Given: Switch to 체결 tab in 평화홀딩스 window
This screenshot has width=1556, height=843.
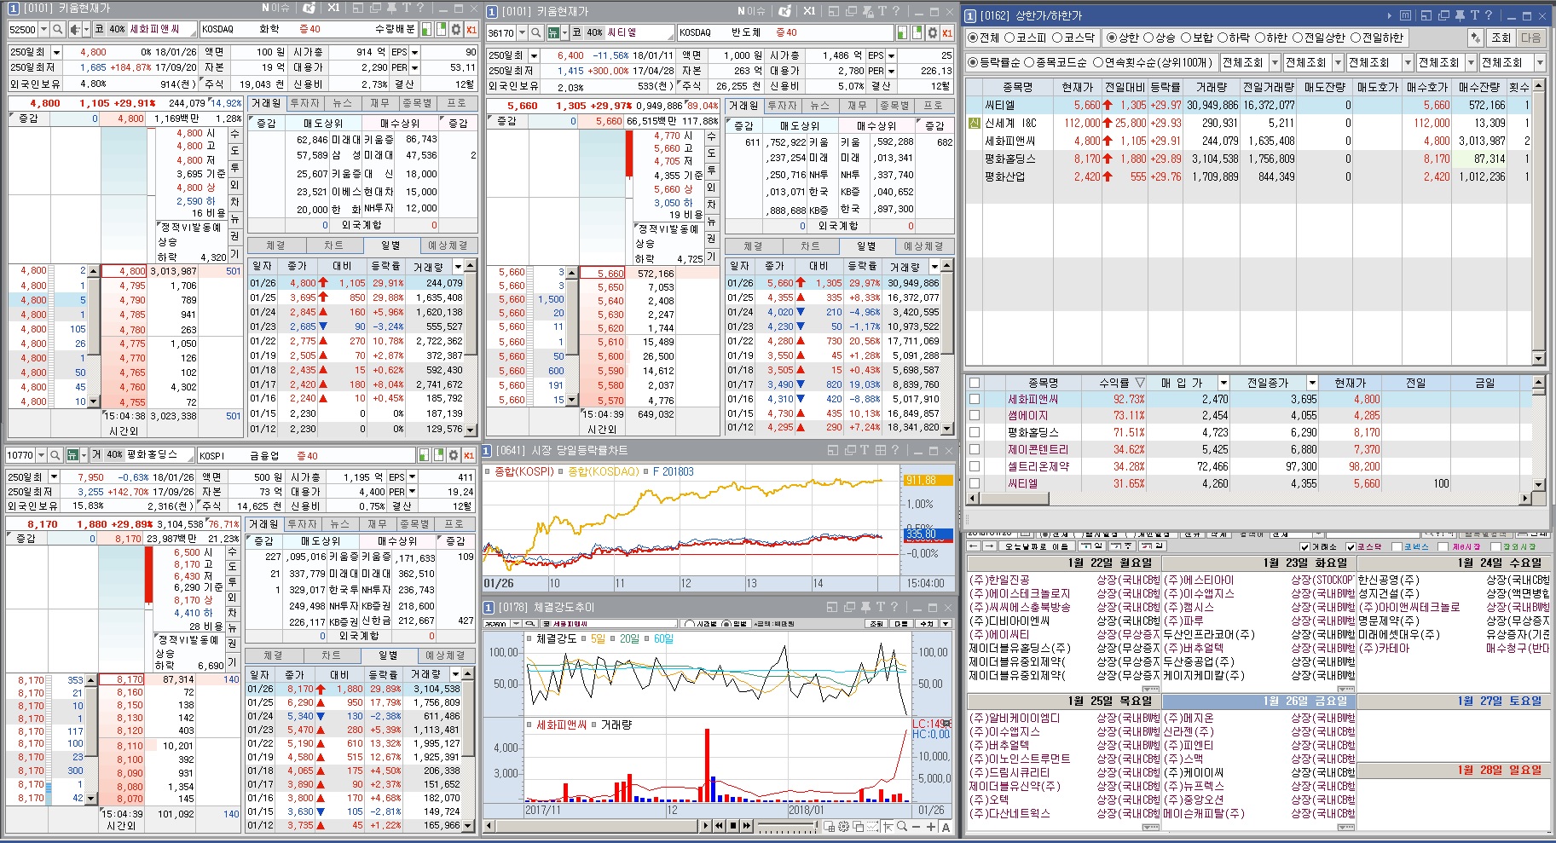Looking at the screenshot, I should click(273, 655).
